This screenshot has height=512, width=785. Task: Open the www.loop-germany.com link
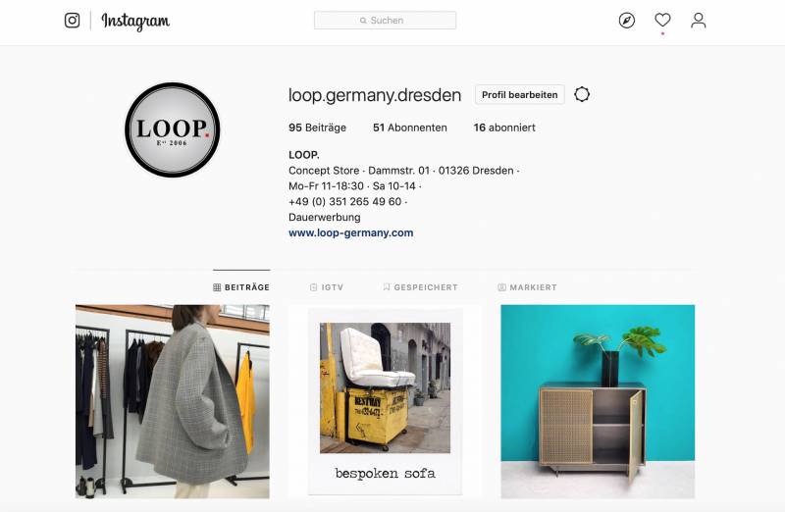click(351, 232)
